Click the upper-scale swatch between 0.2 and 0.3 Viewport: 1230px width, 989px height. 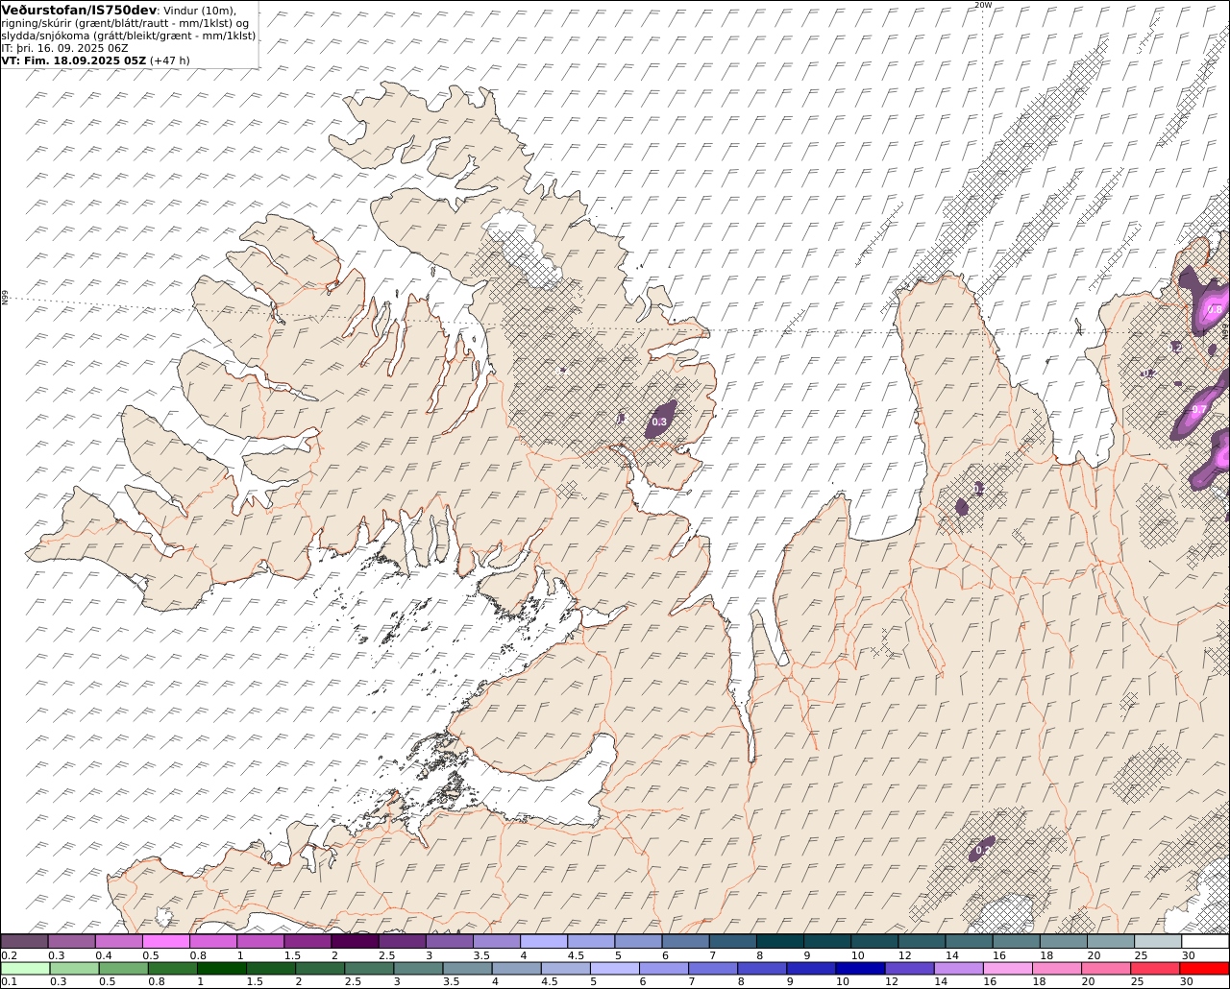click(24, 941)
